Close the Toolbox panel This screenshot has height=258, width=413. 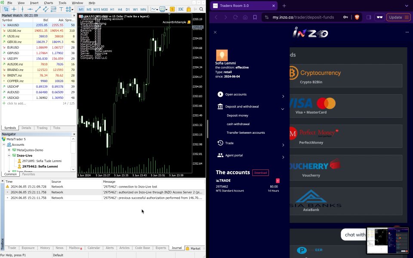point(2,181)
